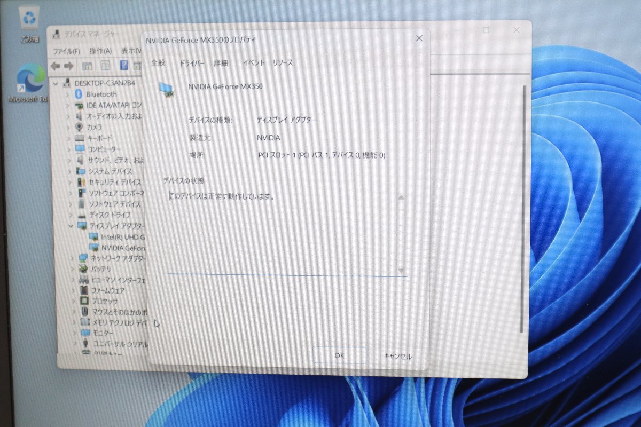Image resolution: width=641 pixels, height=427 pixels.
Task: Click the IDE ATA/ATAPI controller icon
Action: [x=80, y=105]
